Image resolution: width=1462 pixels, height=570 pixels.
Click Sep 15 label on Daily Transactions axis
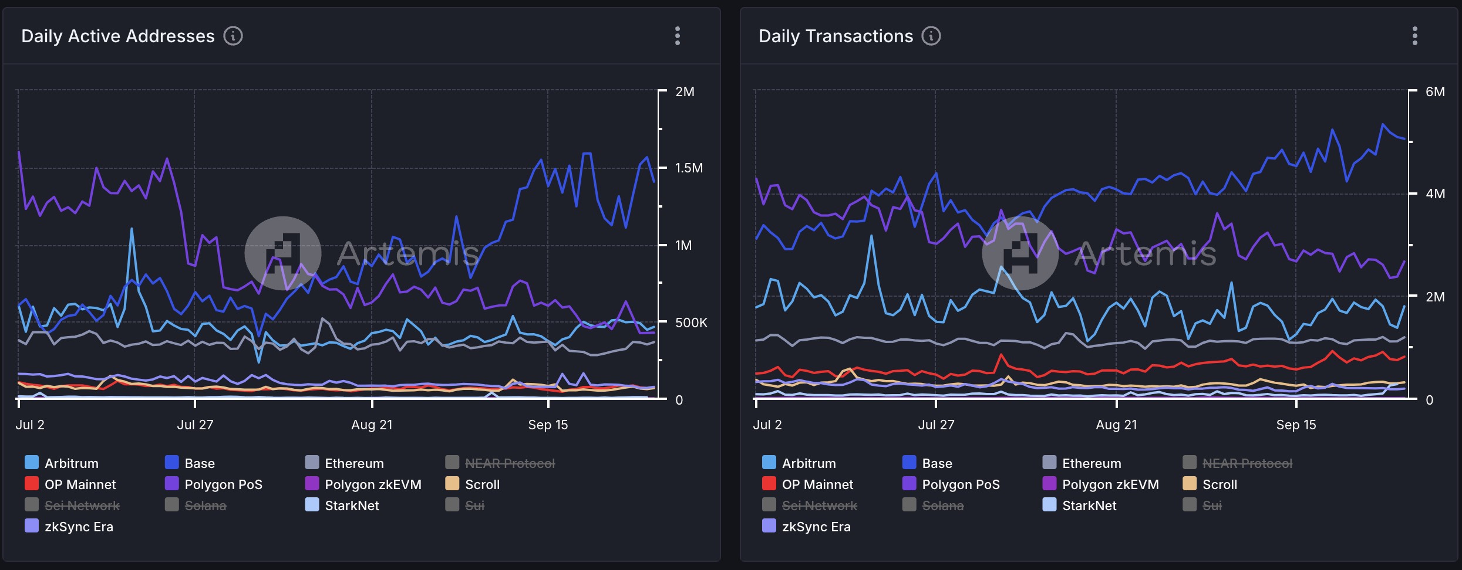coord(1296,425)
